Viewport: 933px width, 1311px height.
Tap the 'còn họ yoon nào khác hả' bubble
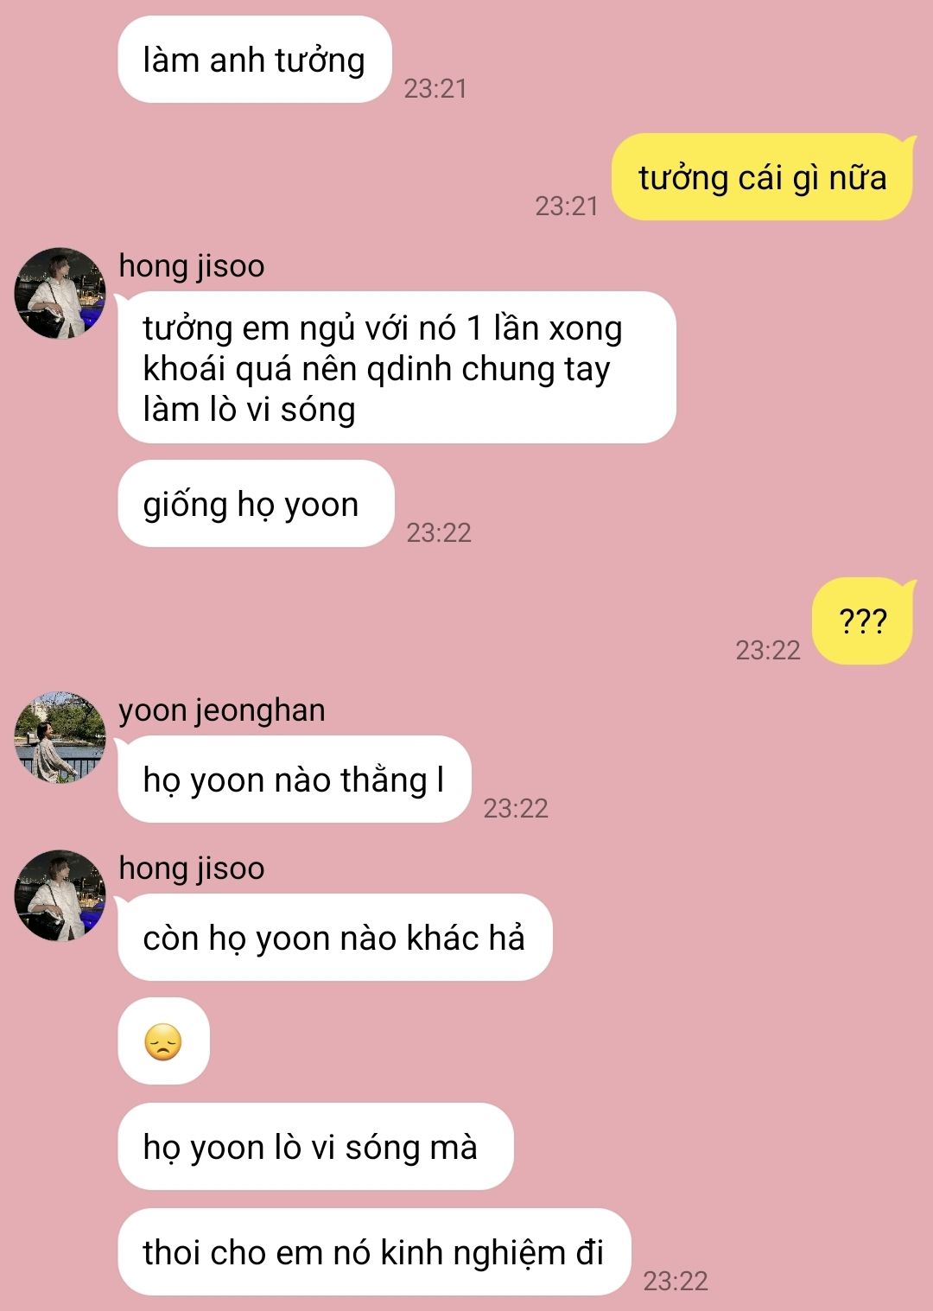(x=334, y=938)
